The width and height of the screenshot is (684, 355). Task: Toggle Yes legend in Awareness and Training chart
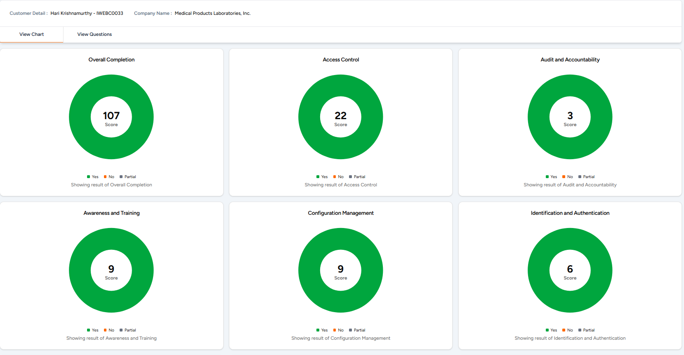pos(93,330)
